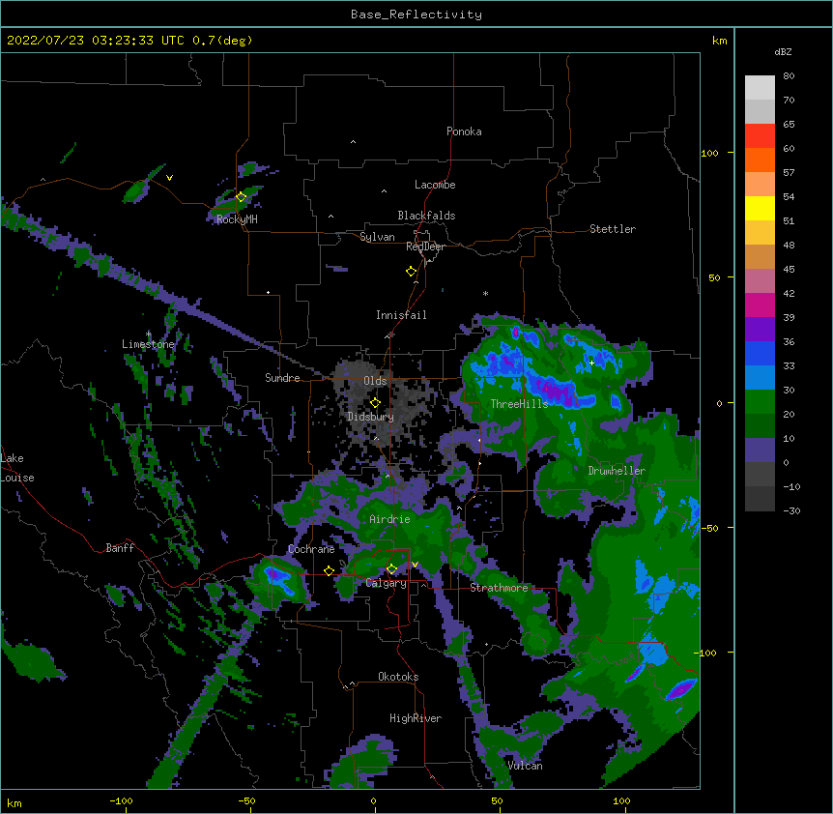Click the km unit label at bottom left
The width and height of the screenshot is (833, 814).
(x=14, y=803)
